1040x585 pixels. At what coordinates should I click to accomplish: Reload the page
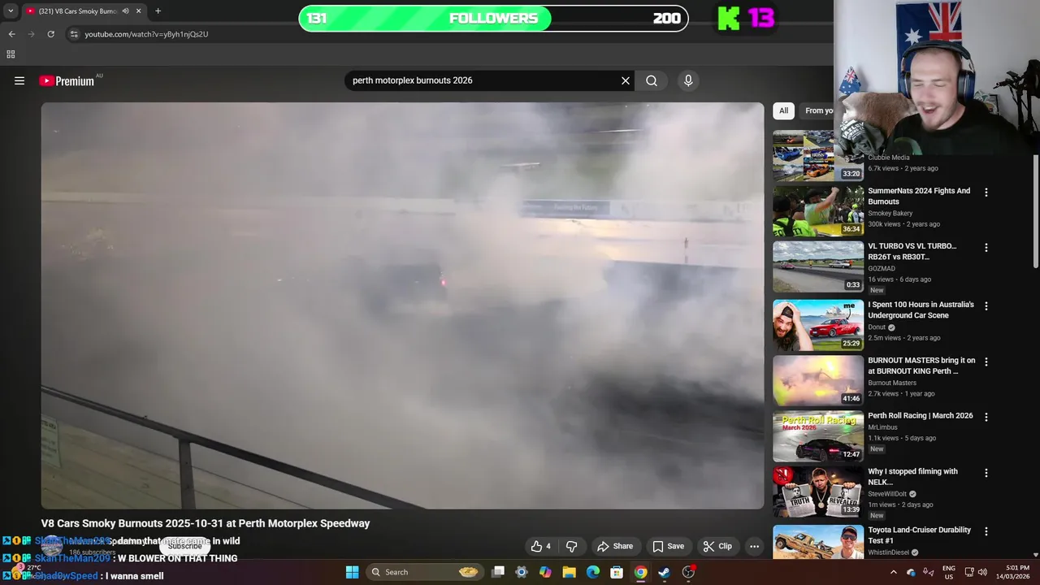[x=50, y=34]
